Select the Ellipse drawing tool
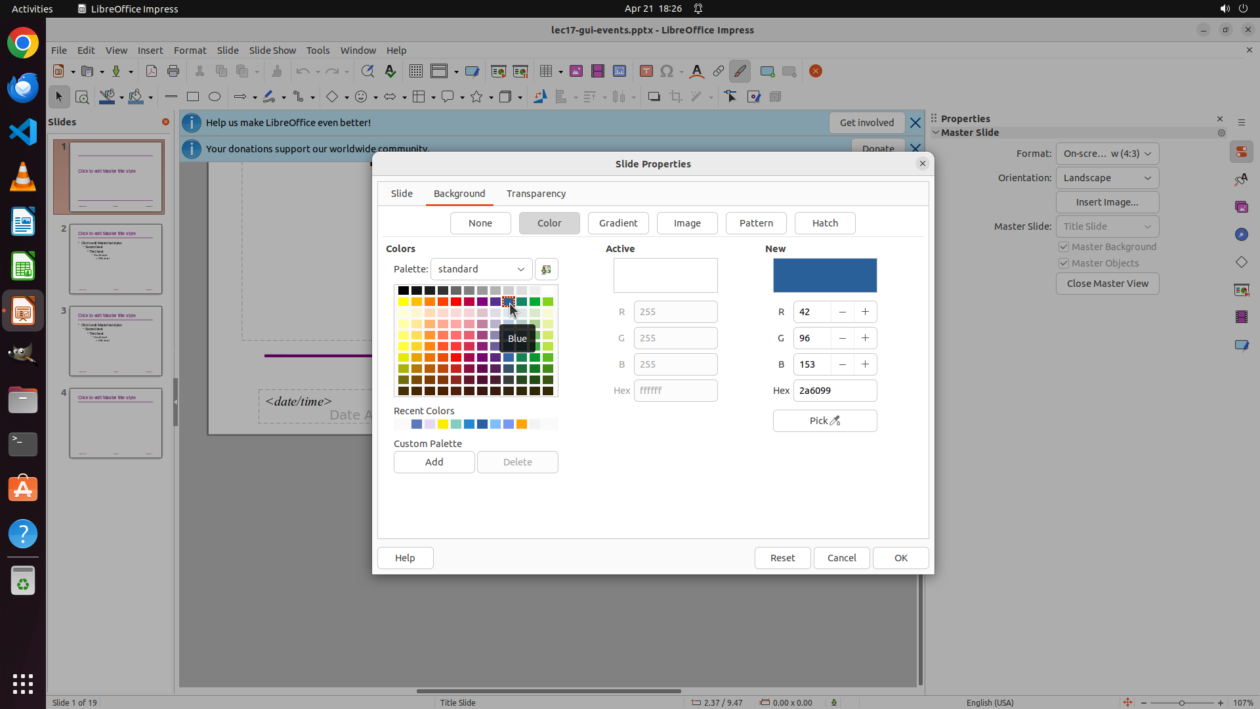Screen dimensions: 1260x709 click(x=215, y=97)
